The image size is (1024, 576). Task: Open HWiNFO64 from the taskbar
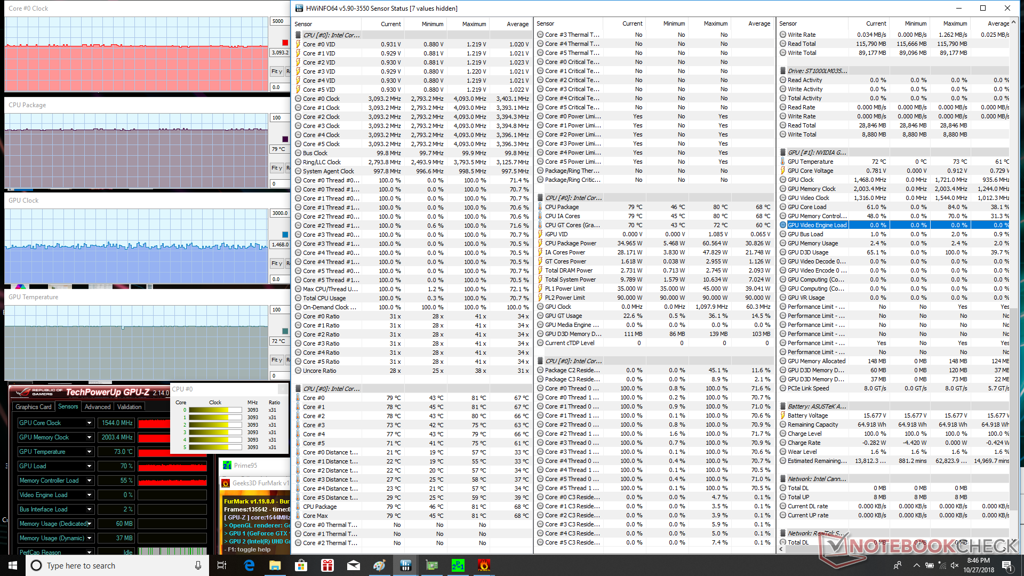tap(405, 565)
